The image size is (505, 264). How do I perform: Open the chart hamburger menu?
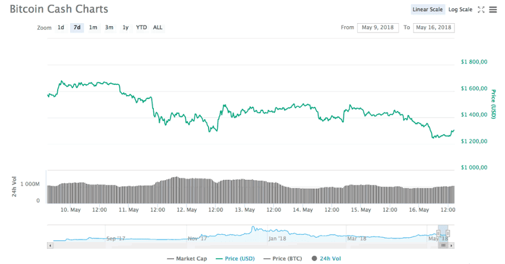(493, 9)
